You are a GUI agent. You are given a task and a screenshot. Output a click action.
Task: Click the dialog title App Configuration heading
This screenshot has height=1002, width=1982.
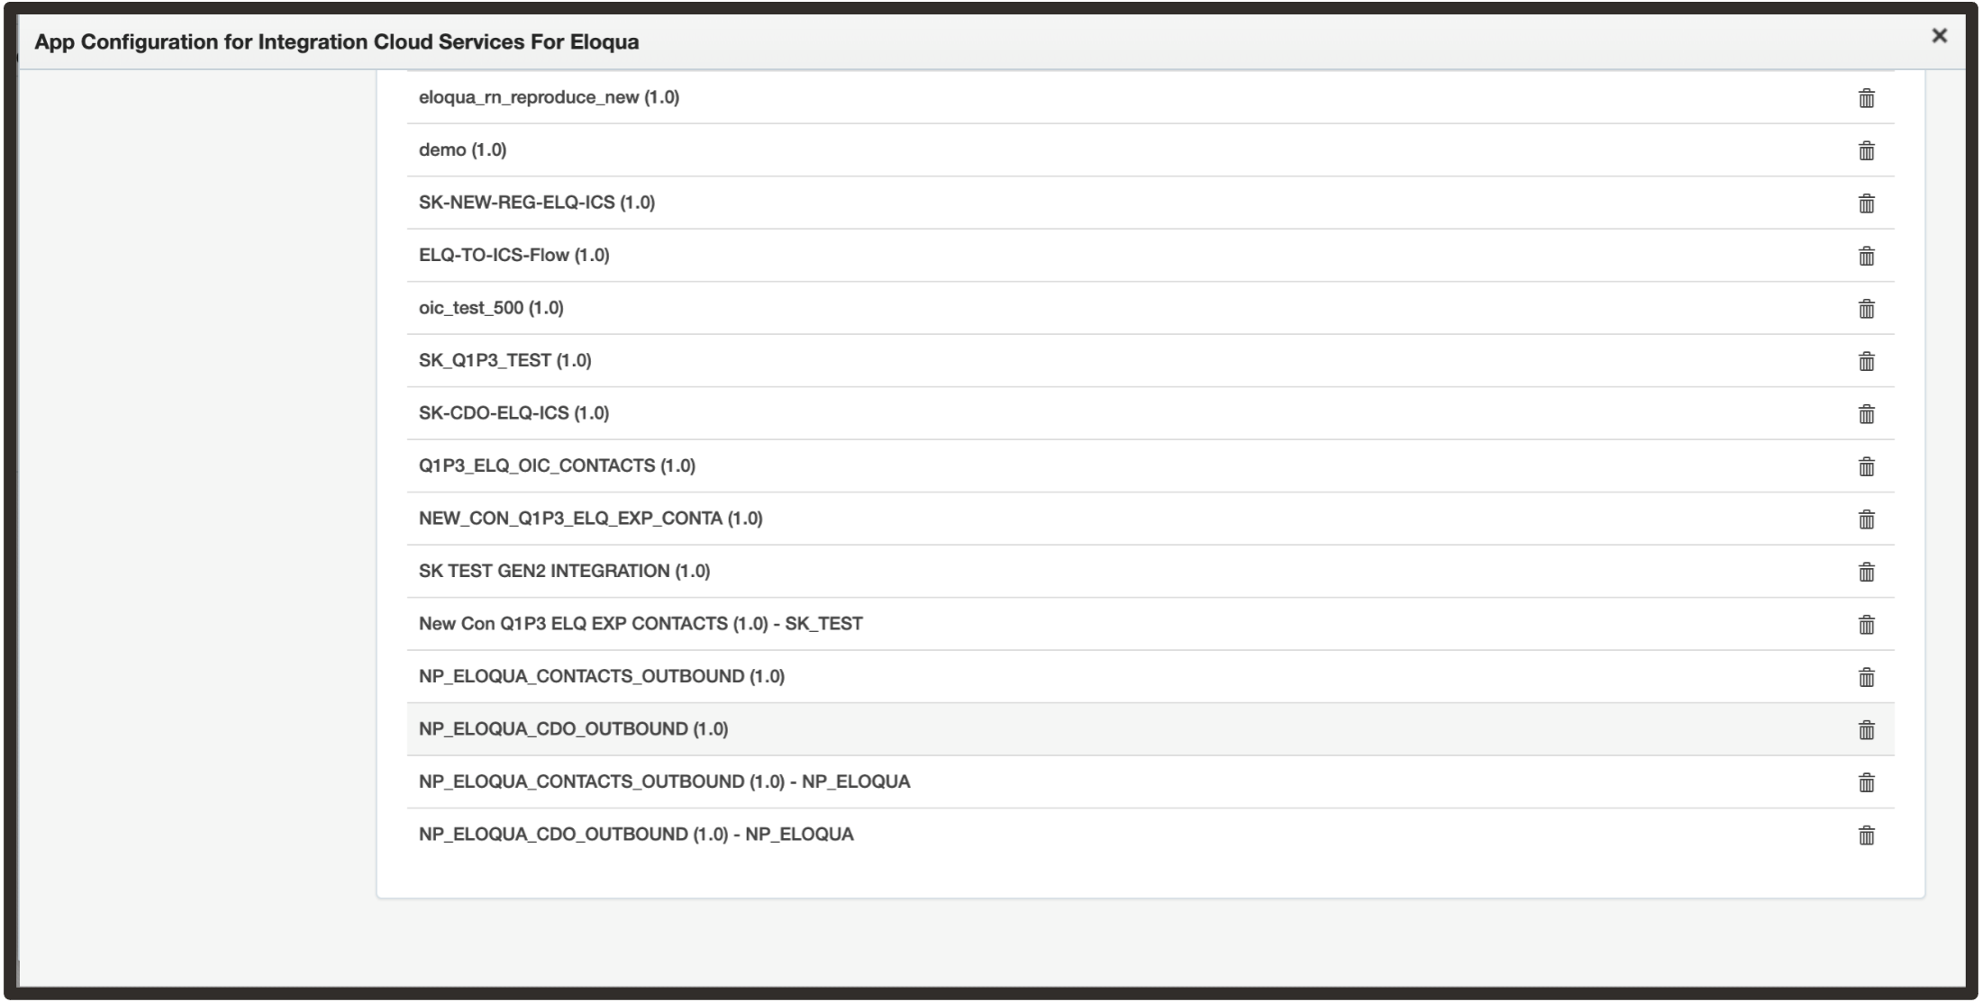click(336, 42)
